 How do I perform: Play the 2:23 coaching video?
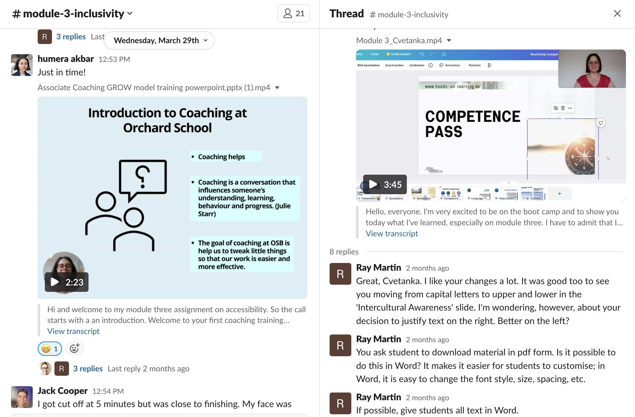[x=67, y=282]
